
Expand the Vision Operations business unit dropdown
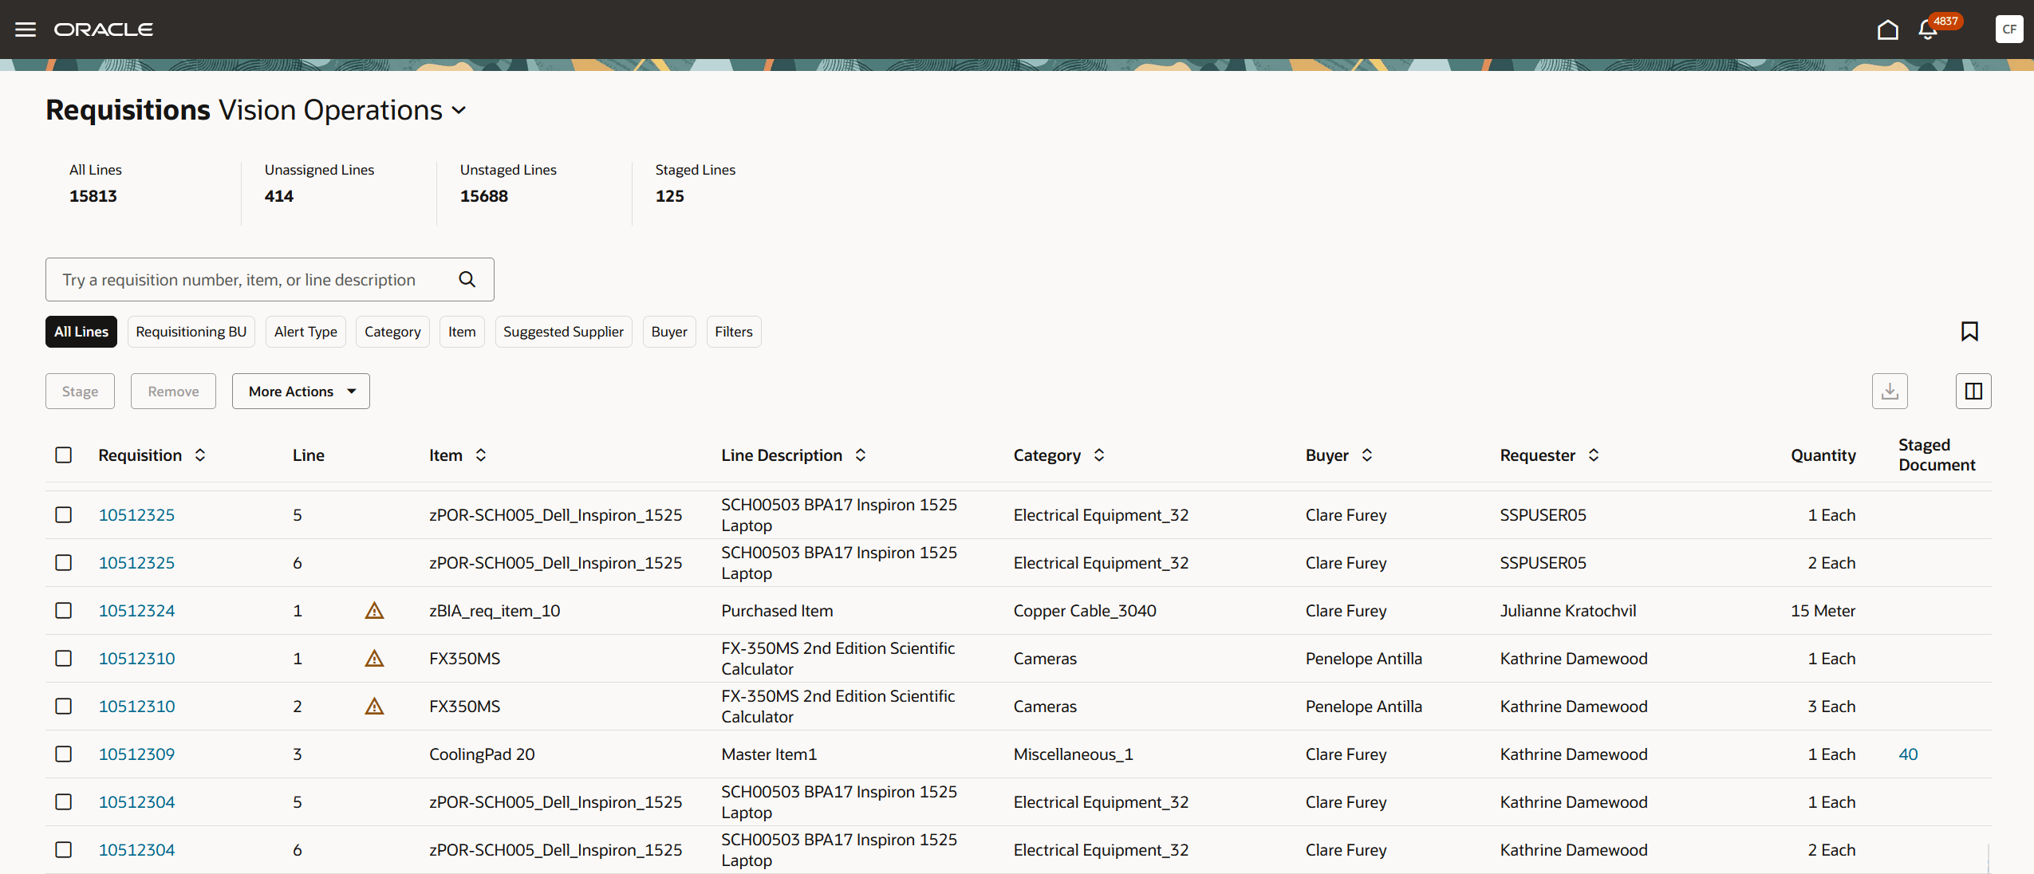[459, 110]
